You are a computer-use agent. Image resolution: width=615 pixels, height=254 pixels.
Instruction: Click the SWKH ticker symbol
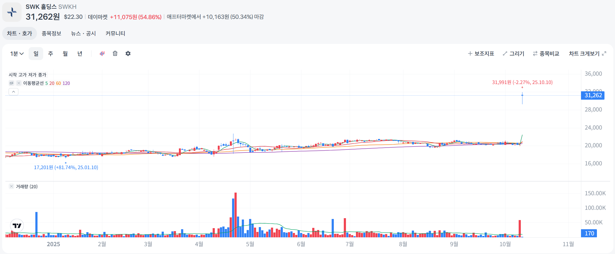67,7
